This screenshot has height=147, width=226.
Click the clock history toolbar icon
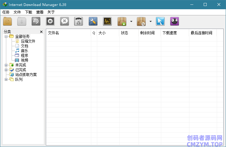[36, 21]
